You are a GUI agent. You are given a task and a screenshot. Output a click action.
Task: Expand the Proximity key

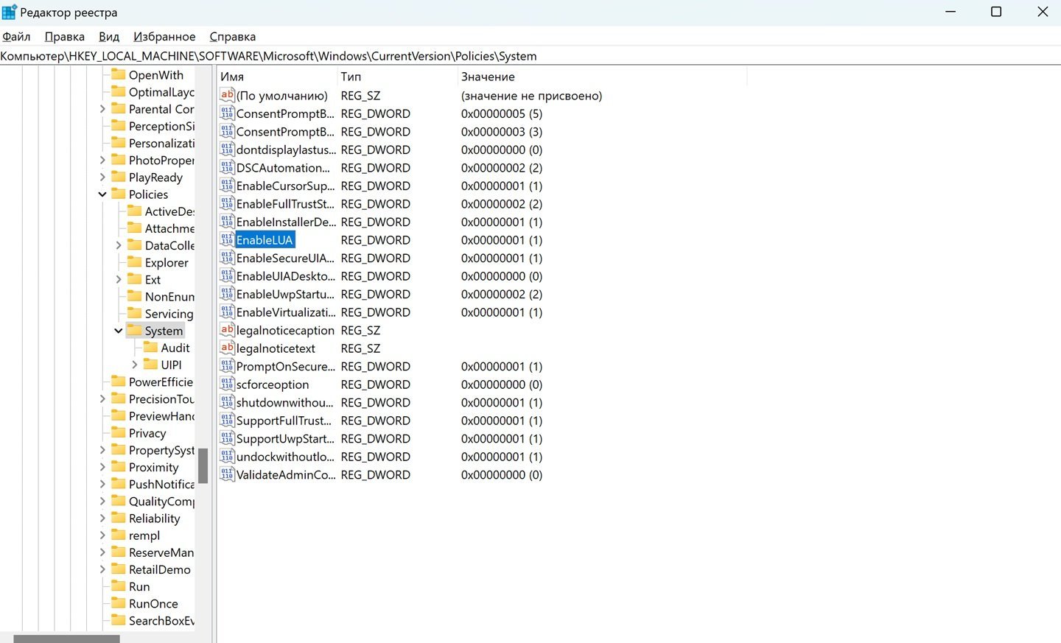(102, 467)
